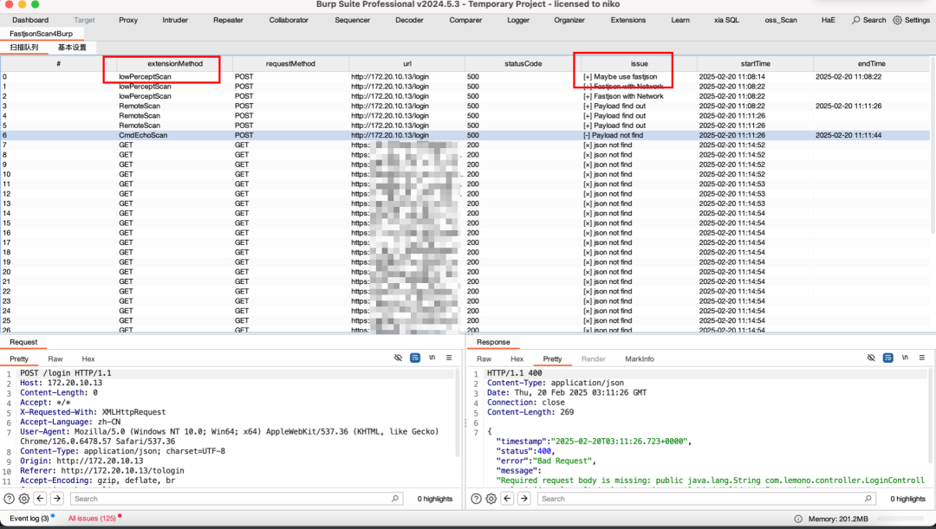Open search settings gear under Request panel
Image resolution: width=936 pixels, height=529 pixels.
coord(24,499)
